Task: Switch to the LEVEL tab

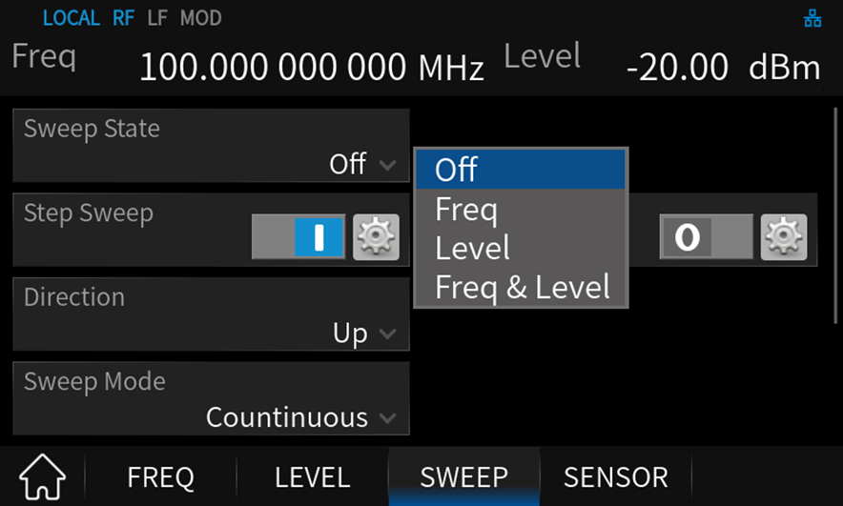Action: coord(312,476)
